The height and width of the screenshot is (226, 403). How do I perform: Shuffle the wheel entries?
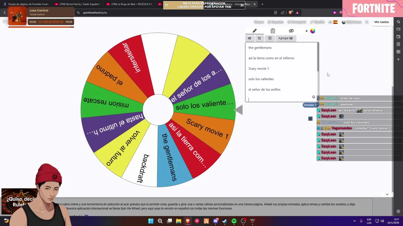pos(249,38)
